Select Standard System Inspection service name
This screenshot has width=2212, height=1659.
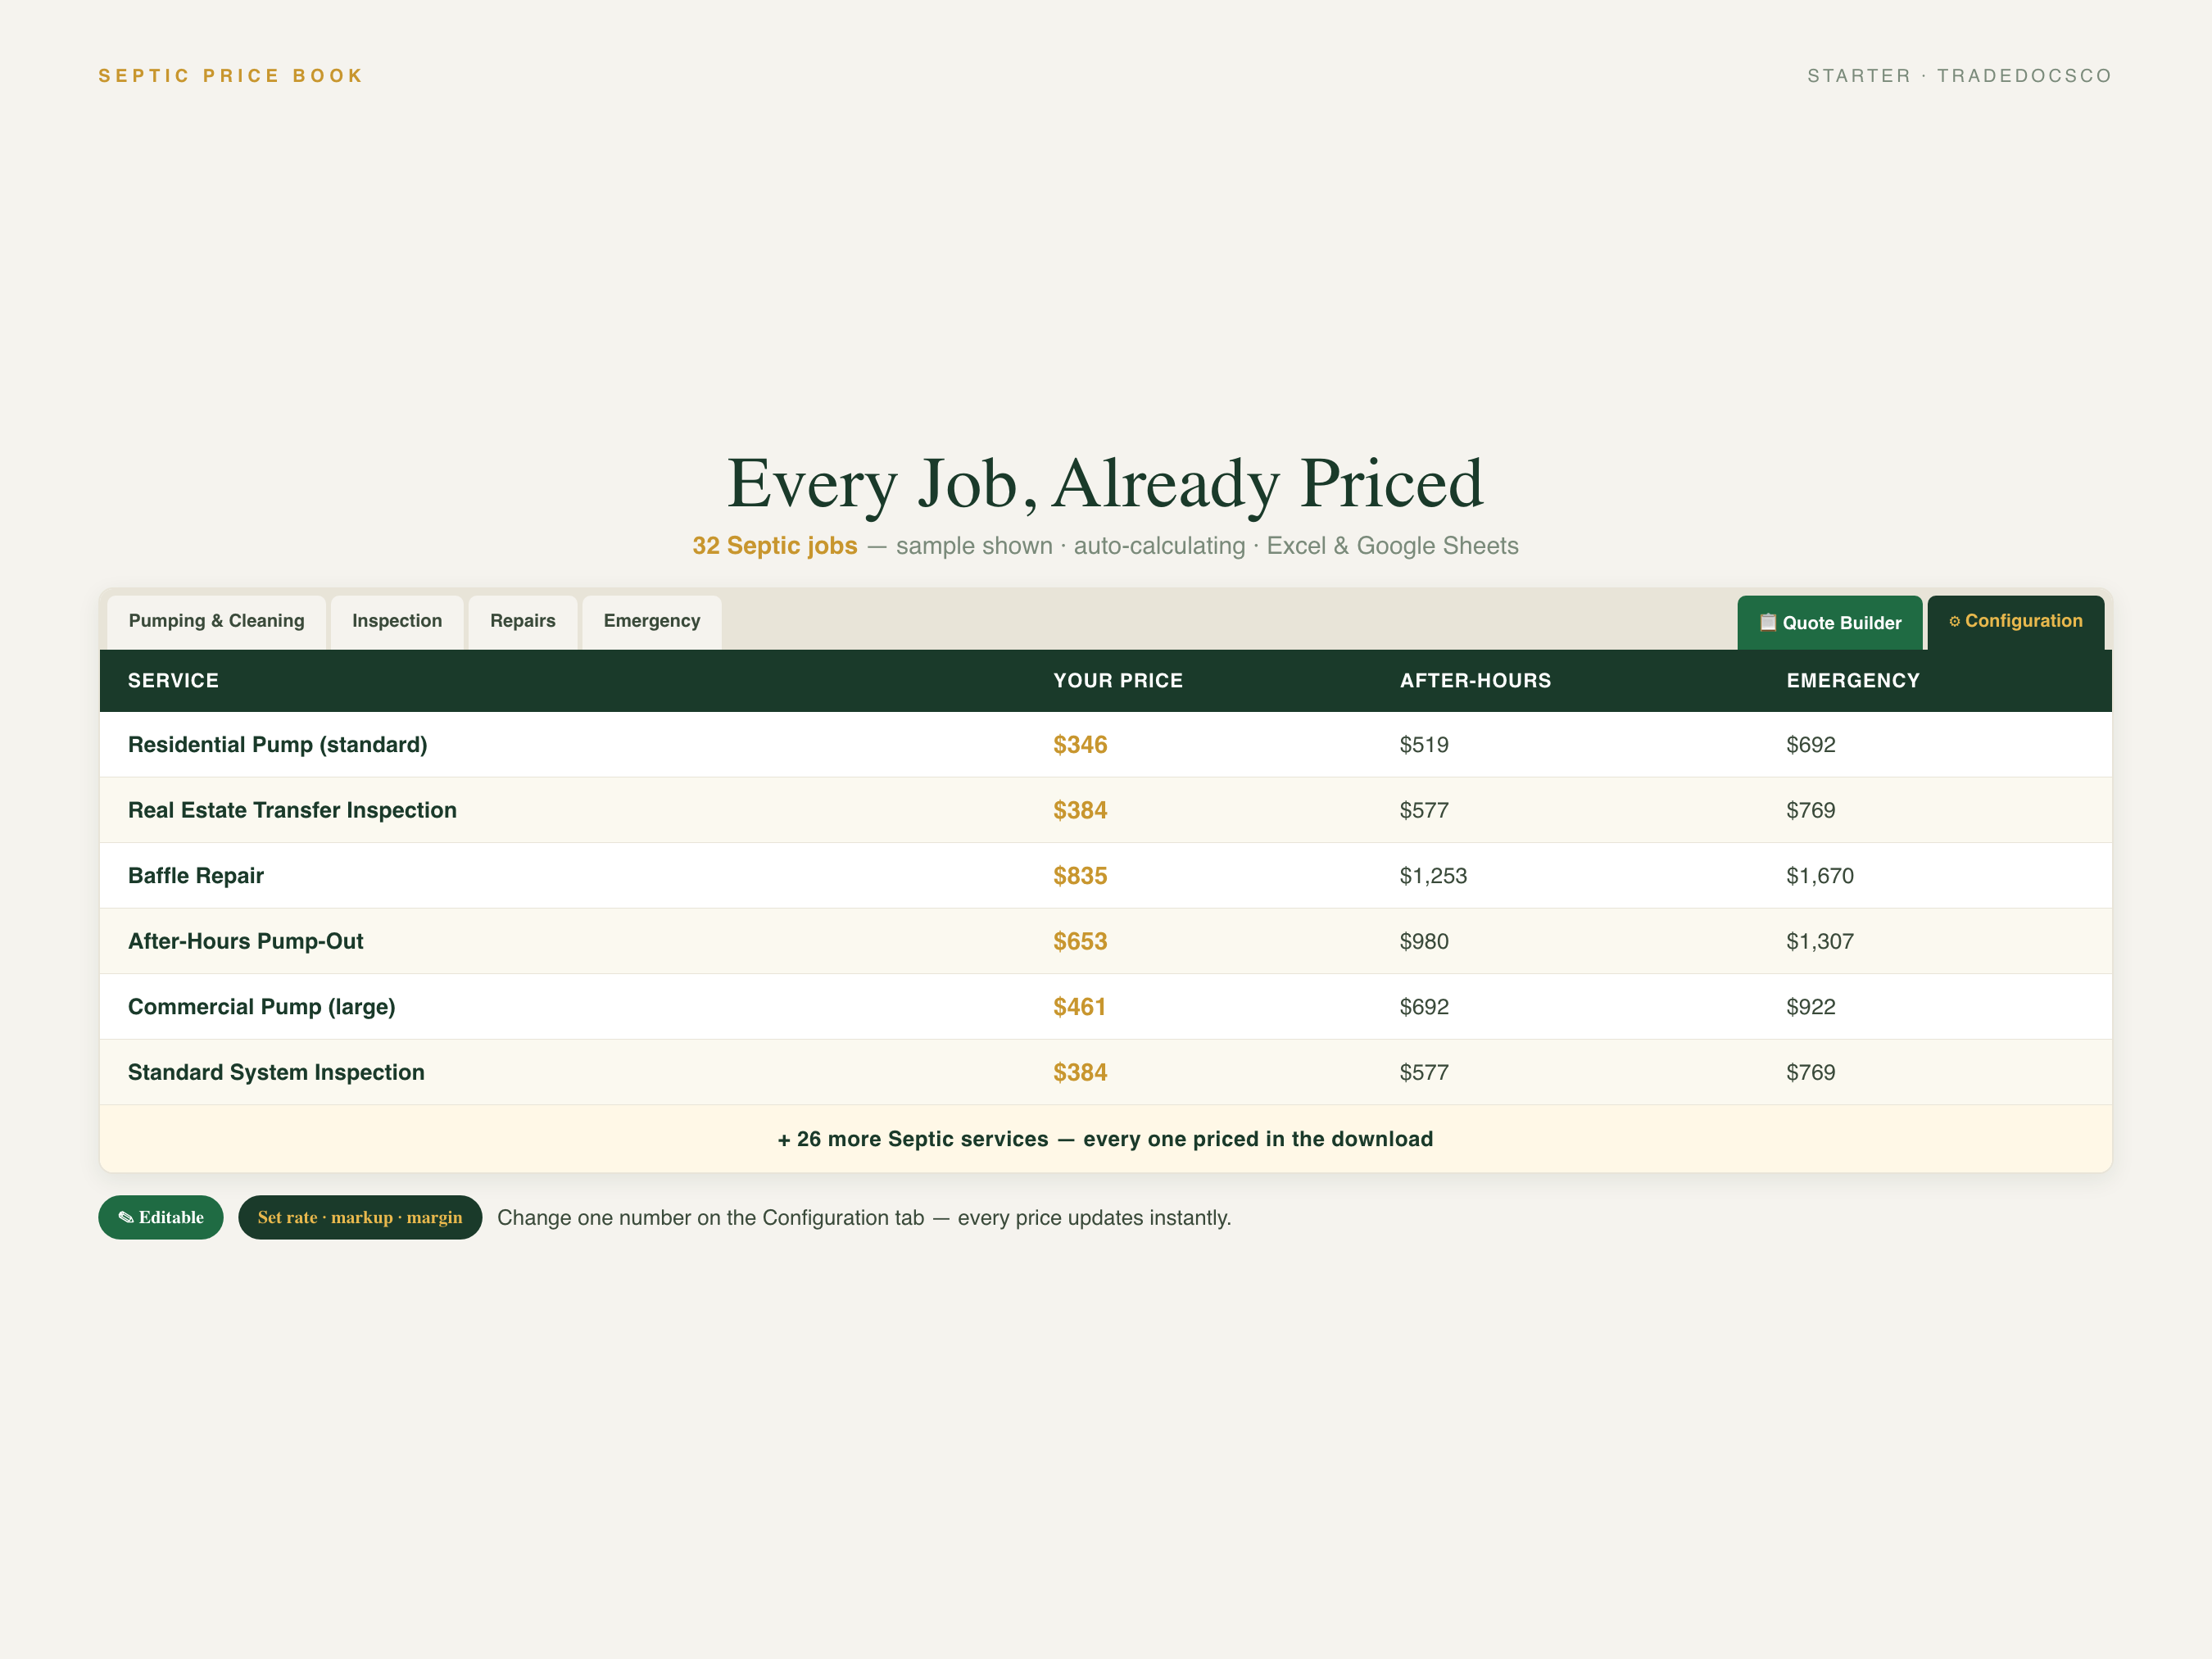tap(276, 1072)
